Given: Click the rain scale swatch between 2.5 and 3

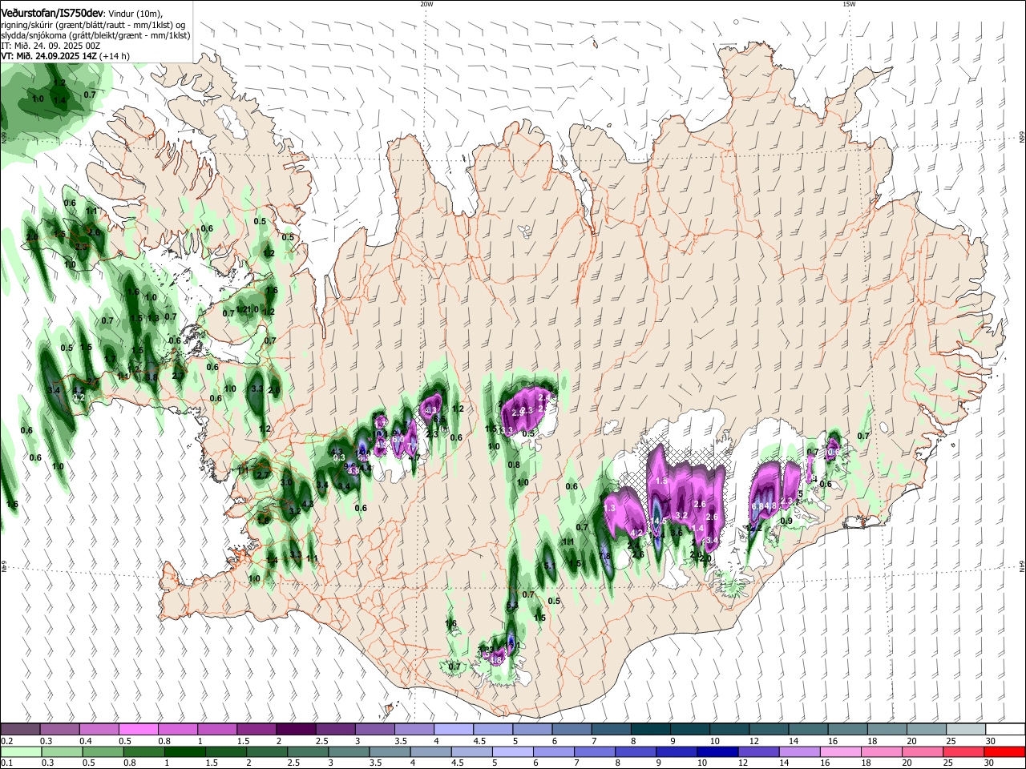Looking at the screenshot, I should click(x=307, y=751).
